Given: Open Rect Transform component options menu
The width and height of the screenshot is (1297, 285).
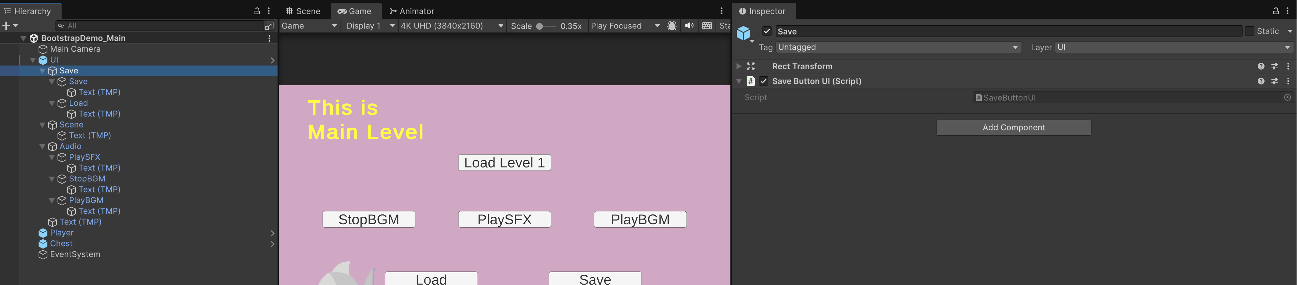Looking at the screenshot, I should (1288, 66).
